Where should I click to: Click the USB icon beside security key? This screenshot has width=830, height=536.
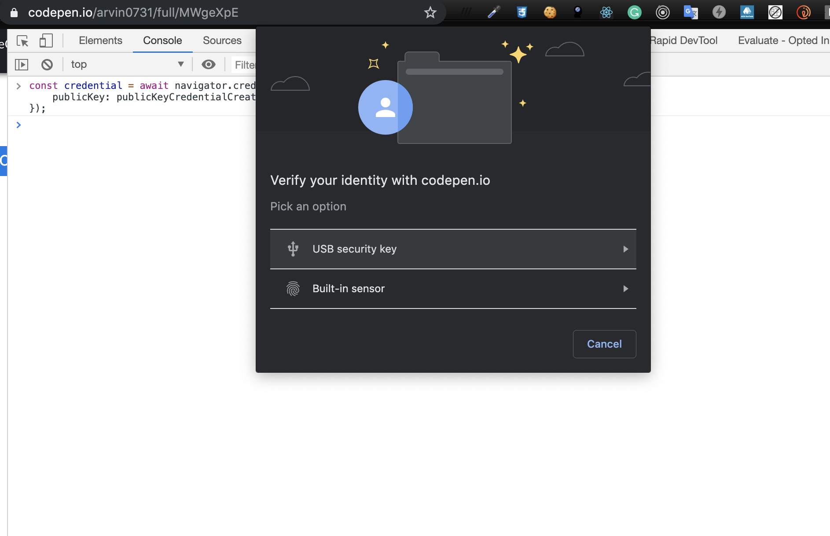pos(293,249)
